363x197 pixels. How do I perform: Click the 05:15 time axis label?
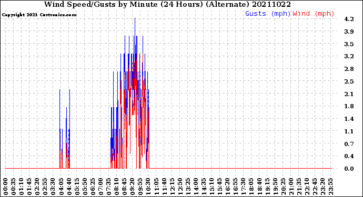[77, 186]
